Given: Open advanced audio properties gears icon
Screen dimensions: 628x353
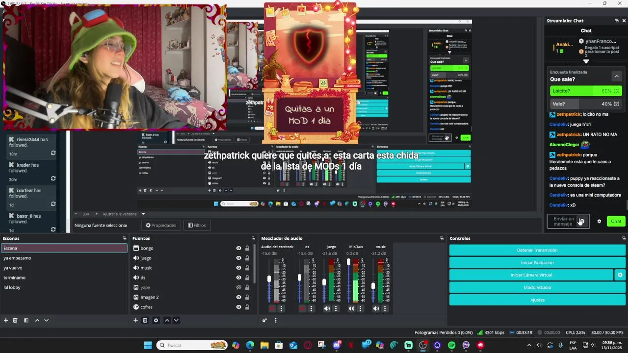Looking at the screenshot, I should [264, 320].
